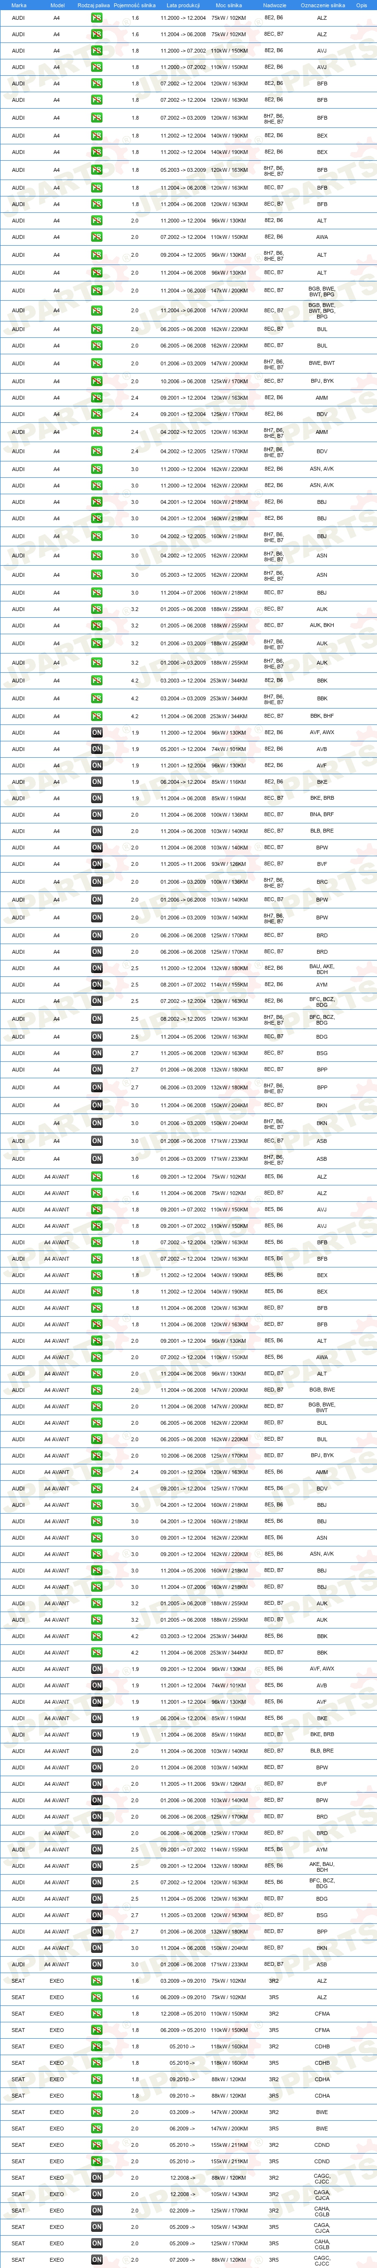The height and width of the screenshot is (2268, 377).
Task: Click the diesel icon in the A4 Avant AKE, BAU, BDH row
Action: pos(97,1865)
